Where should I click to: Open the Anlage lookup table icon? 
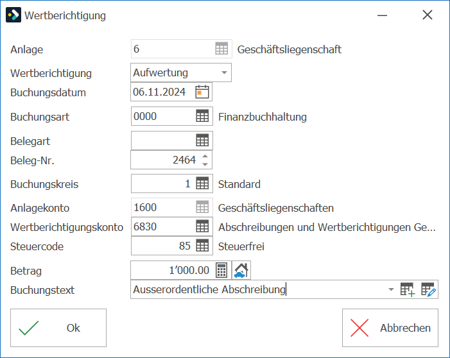(221, 49)
